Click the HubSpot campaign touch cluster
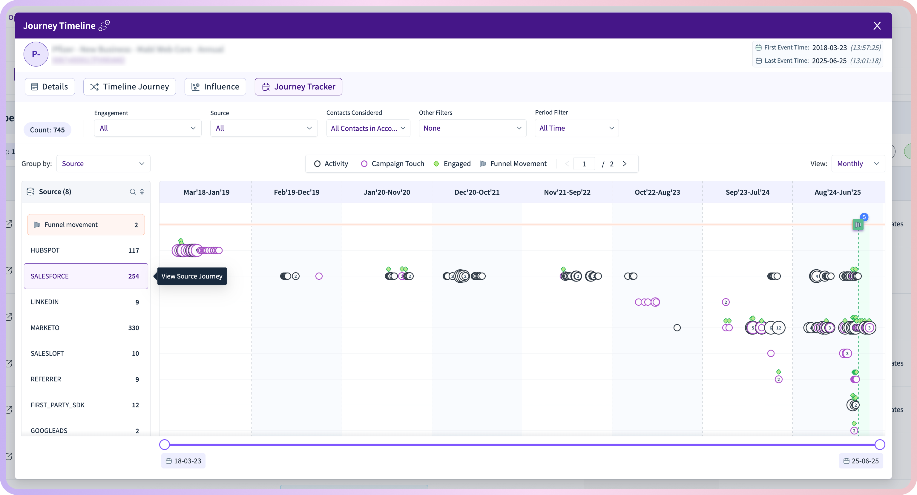Screen dimensions: 917x495 [197, 250]
